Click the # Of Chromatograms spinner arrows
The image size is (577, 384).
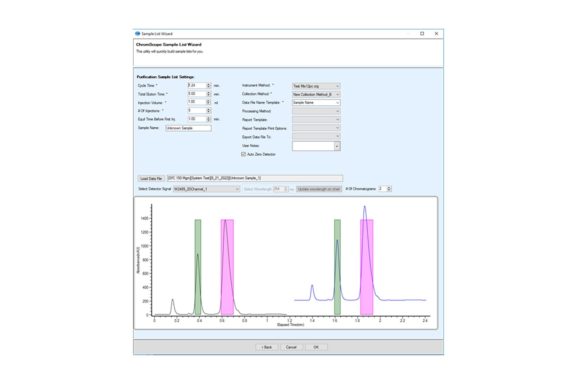(389, 189)
